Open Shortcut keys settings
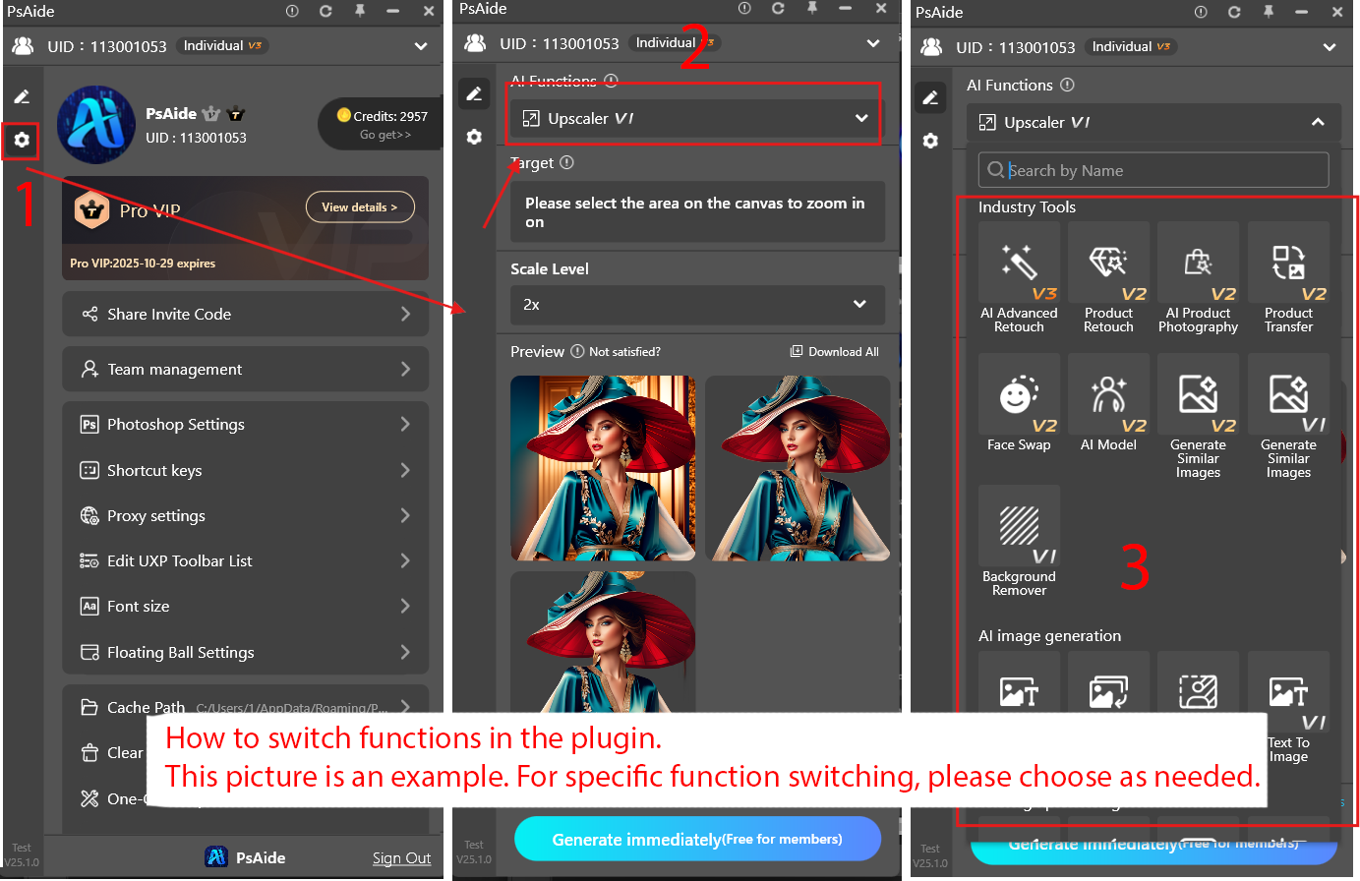1360x881 pixels. [x=245, y=470]
